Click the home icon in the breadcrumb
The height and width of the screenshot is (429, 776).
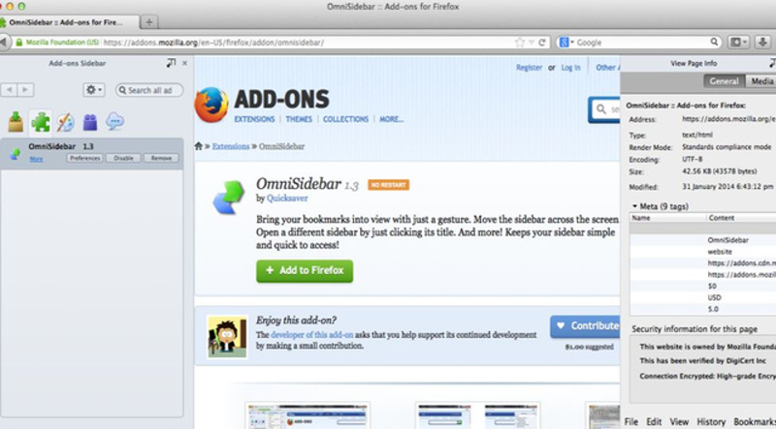(x=199, y=146)
